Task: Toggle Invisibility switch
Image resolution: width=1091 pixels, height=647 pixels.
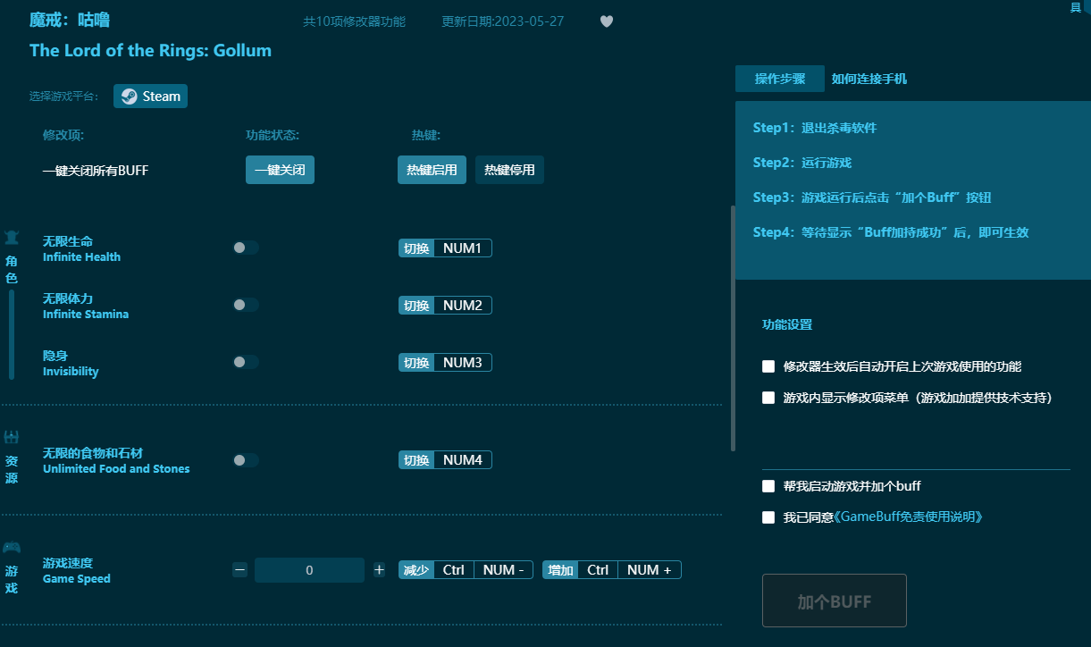Action: pos(246,362)
